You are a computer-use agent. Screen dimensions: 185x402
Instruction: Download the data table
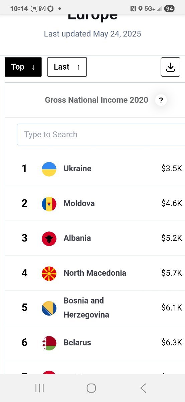coord(170,67)
